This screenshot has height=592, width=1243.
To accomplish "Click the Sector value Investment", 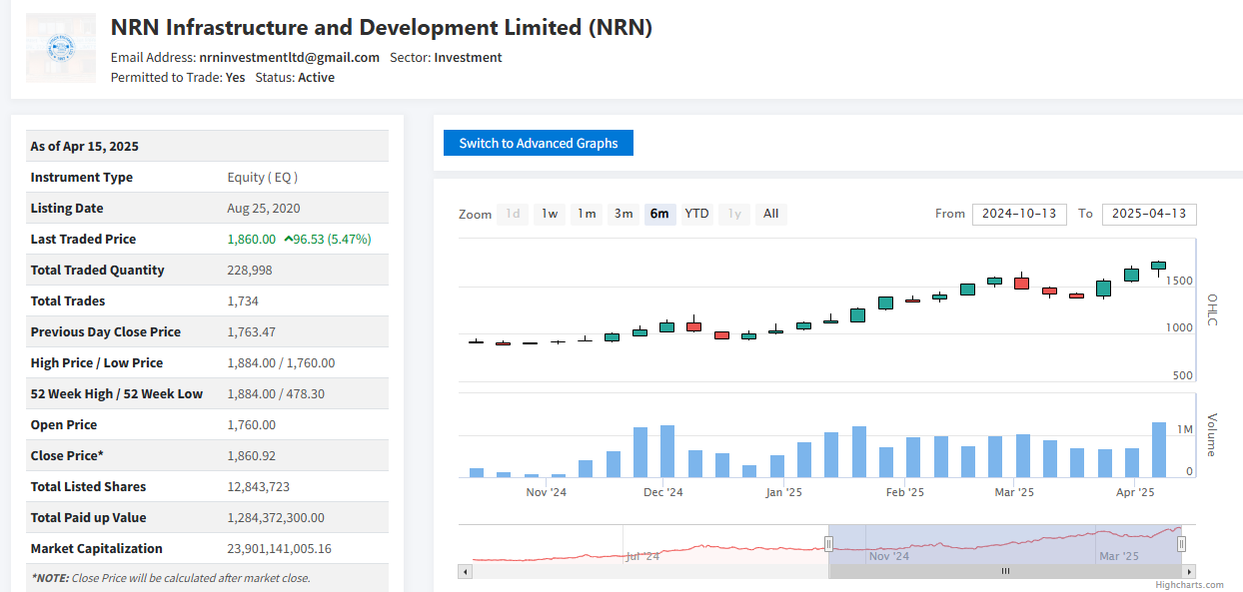I will [468, 57].
